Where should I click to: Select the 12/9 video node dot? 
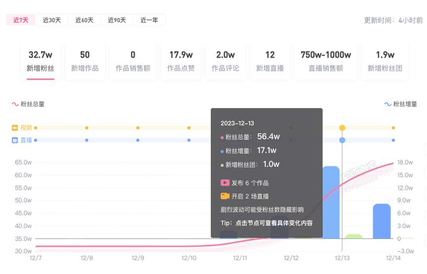(x=138, y=128)
